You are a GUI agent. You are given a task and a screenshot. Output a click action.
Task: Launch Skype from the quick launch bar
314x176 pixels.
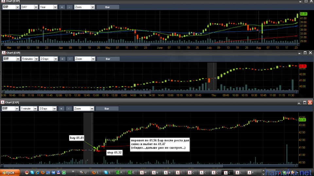point(32,172)
